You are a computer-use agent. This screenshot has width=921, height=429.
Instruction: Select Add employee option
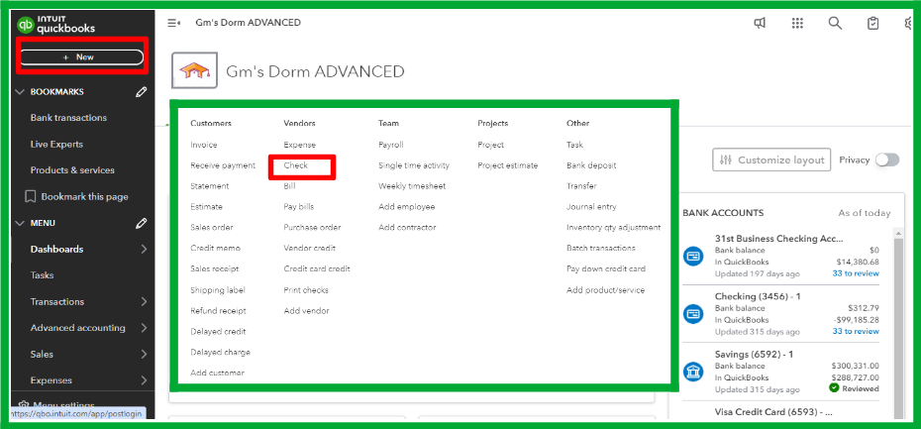coord(406,207)
